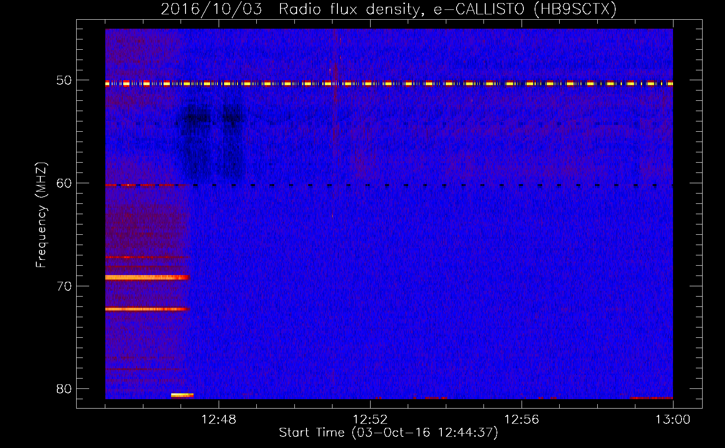Click the 12:56 time tick label
The image size is (725, 448).
click(x=522, y=420)
